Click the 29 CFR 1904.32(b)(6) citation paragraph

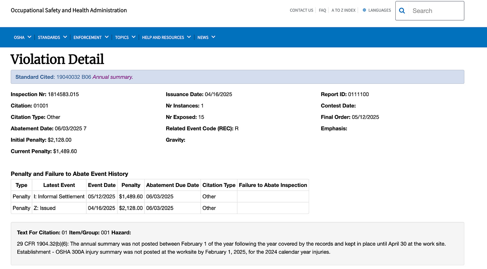coord(231,248)
